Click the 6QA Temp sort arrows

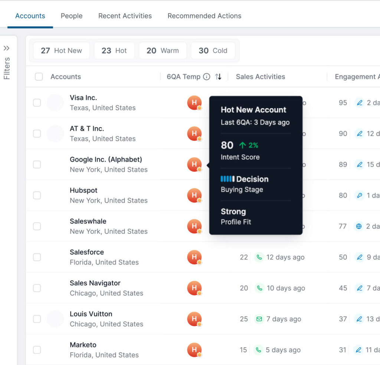coord(218,77)
